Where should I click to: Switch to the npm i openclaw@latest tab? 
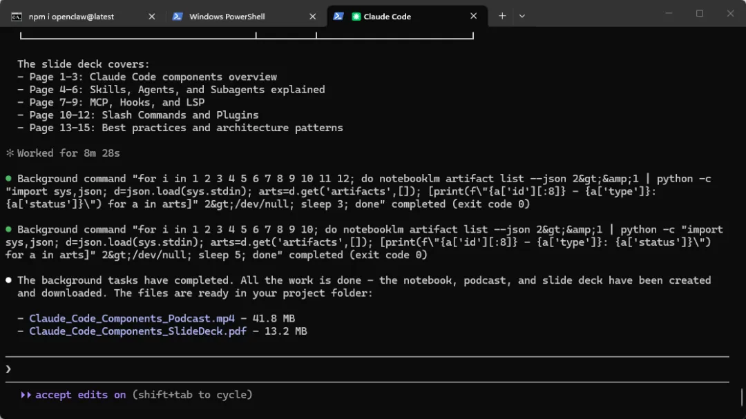pos(71,17)
